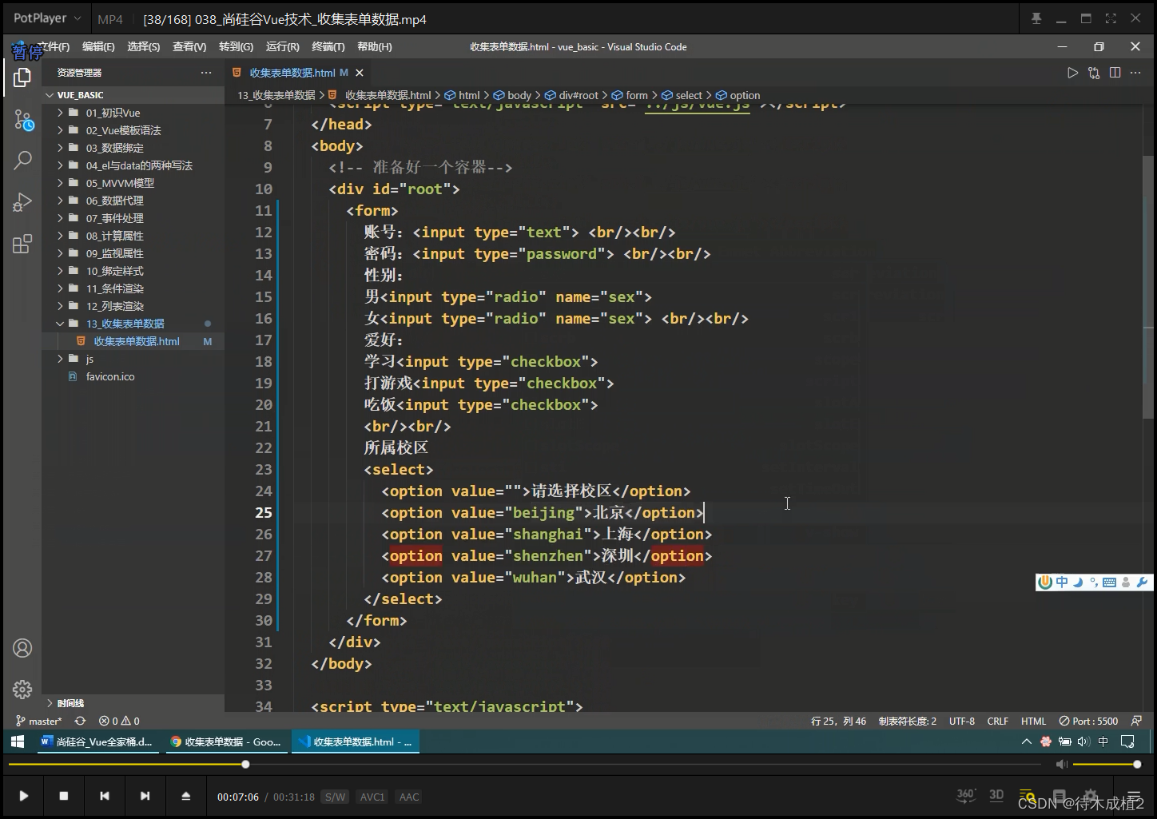Open the Accounts icon in activity bar
1157x819 pixels.
tap(22, 648)
